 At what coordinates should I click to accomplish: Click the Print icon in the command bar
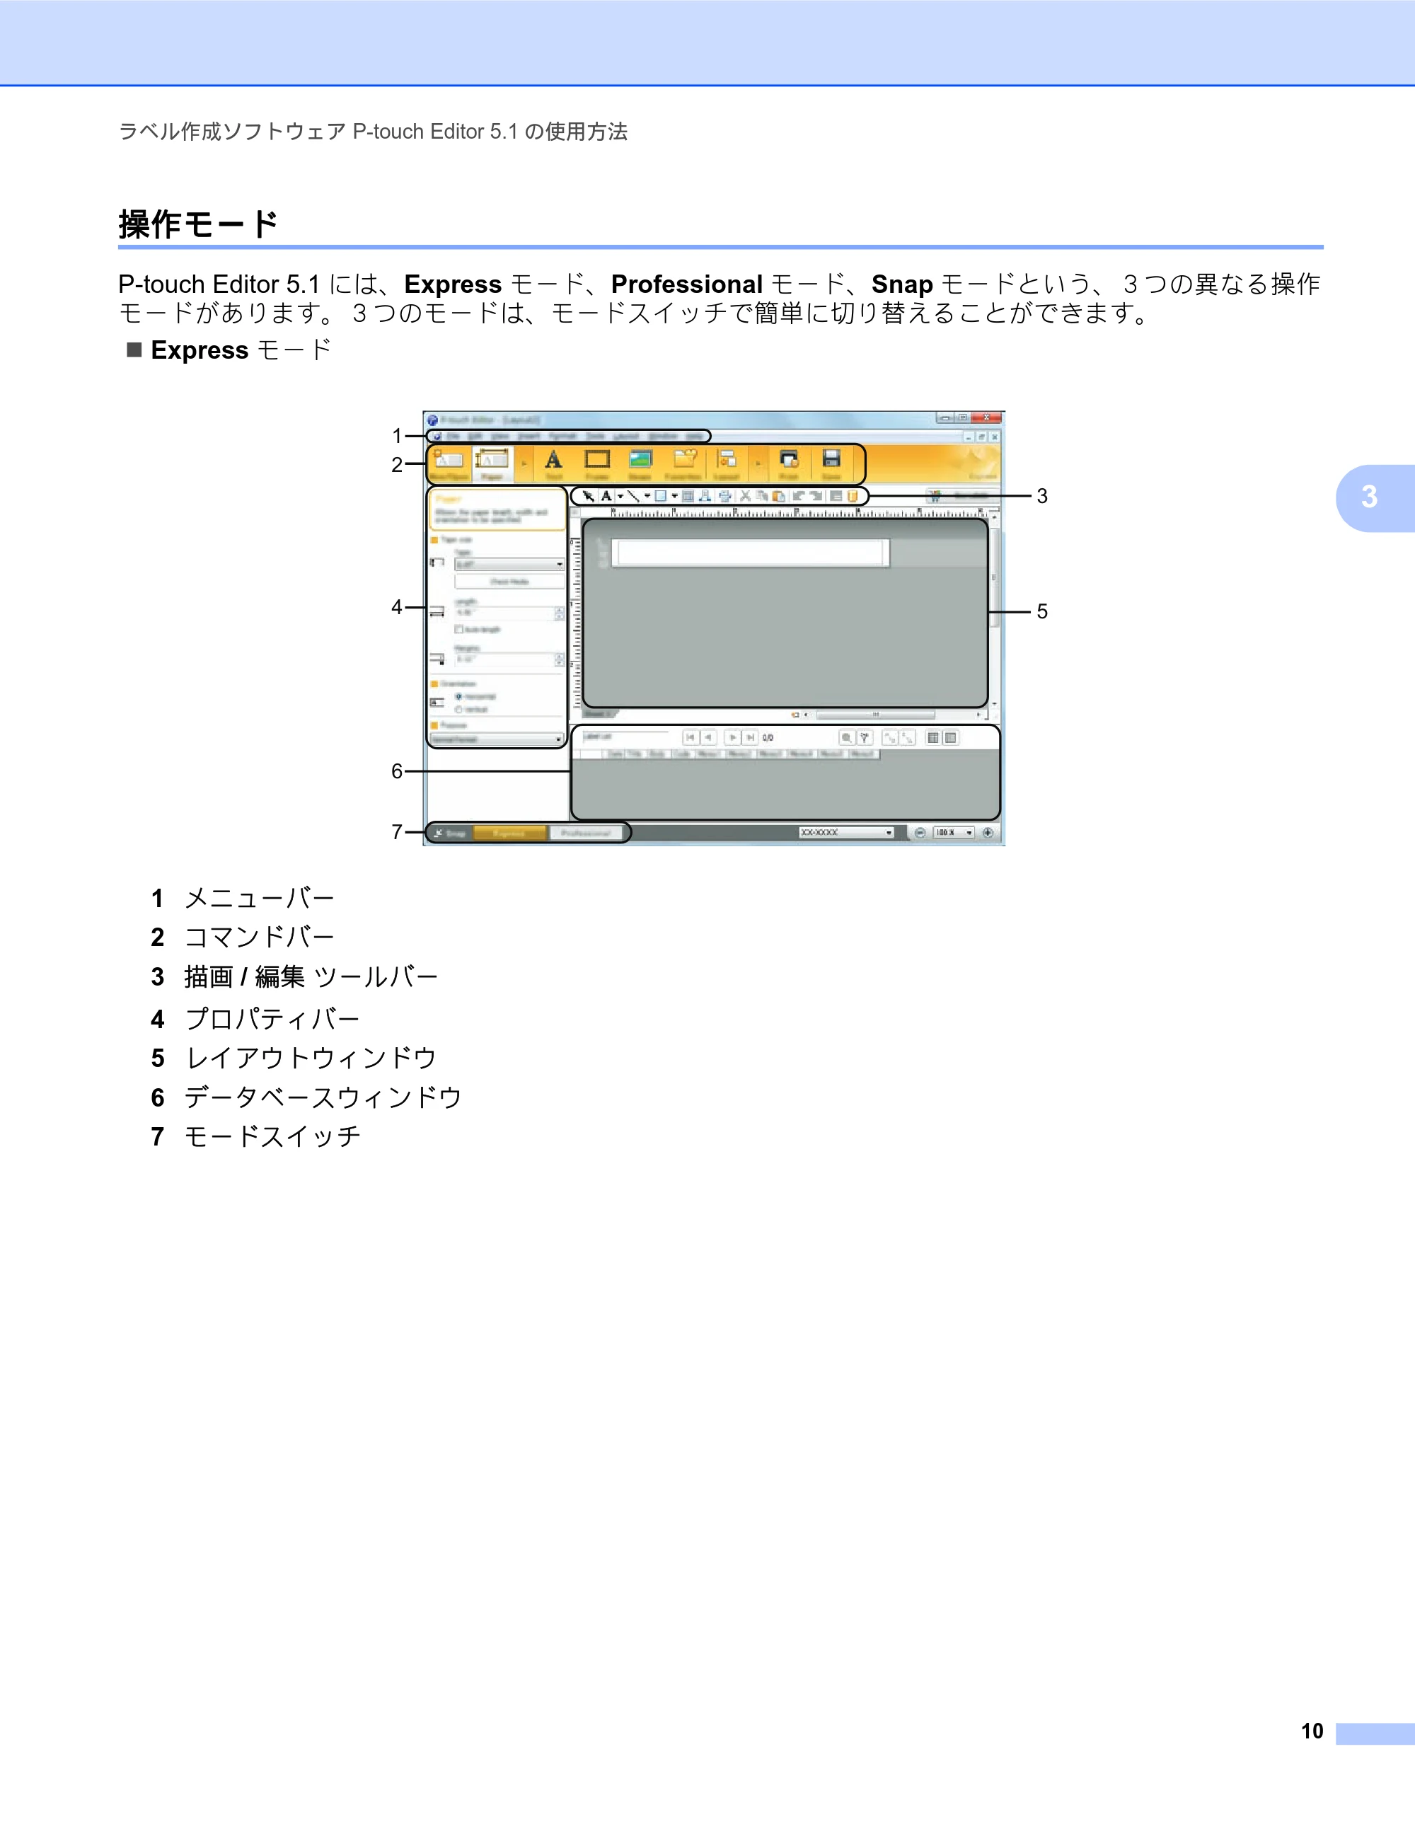click(789, 464)
